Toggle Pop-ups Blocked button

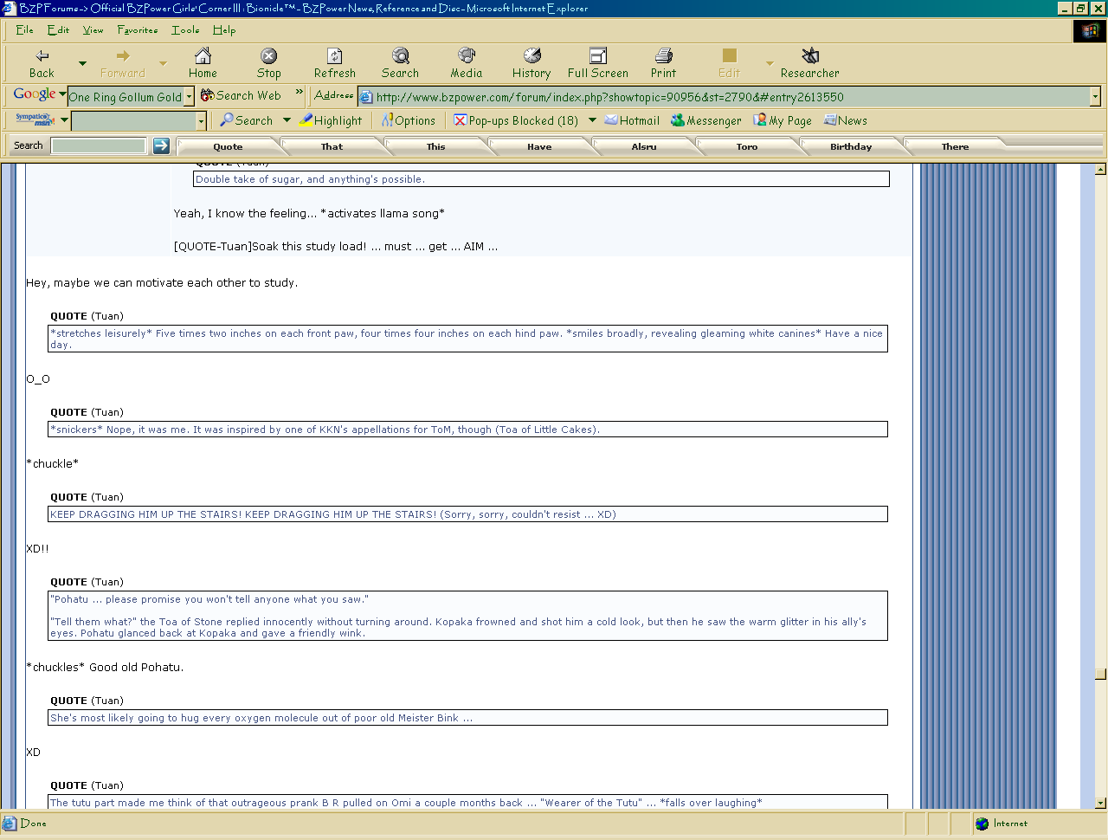(516, 120)
